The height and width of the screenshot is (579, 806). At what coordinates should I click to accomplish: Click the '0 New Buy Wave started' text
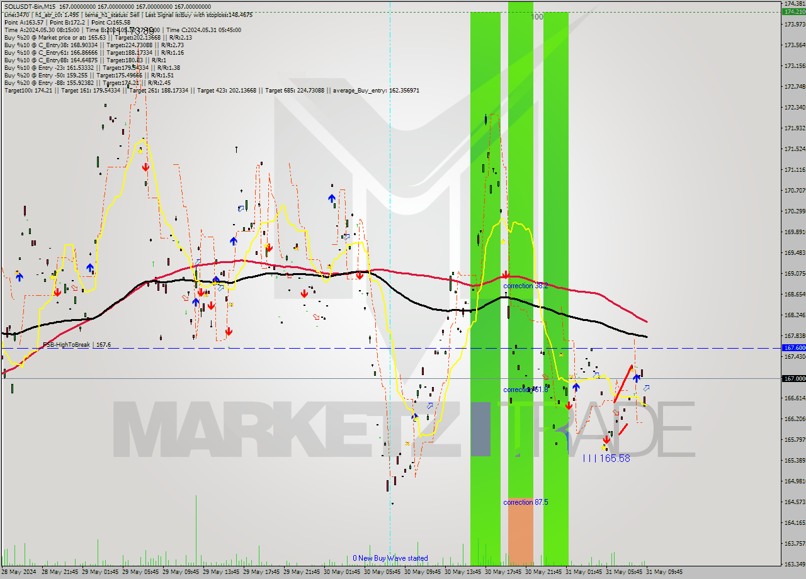(391, 558)
